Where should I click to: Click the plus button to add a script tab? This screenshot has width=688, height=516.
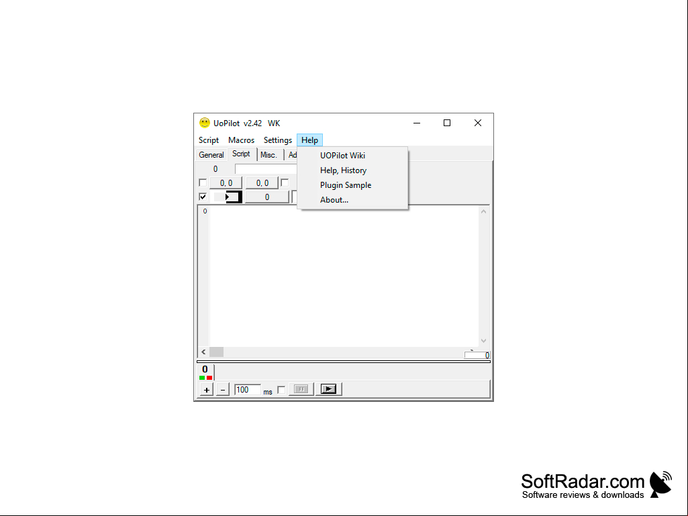point(207,390)
